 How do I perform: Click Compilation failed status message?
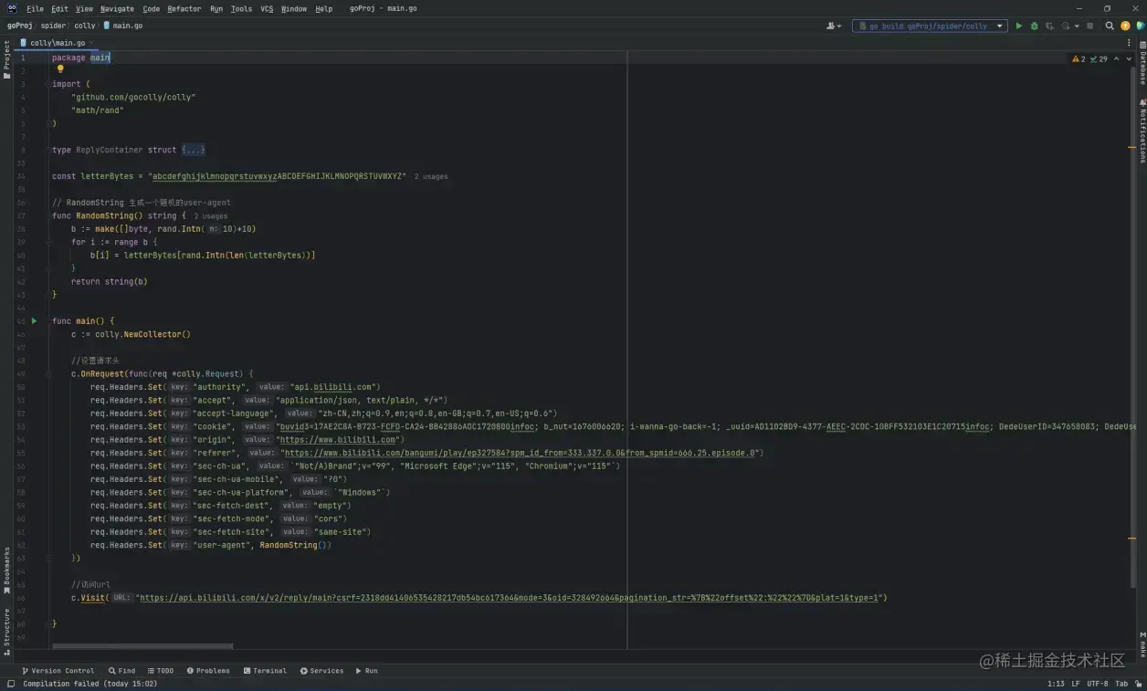coord(89,684)
